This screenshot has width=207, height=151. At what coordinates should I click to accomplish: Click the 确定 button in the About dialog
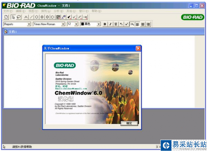tap(129, 123)
